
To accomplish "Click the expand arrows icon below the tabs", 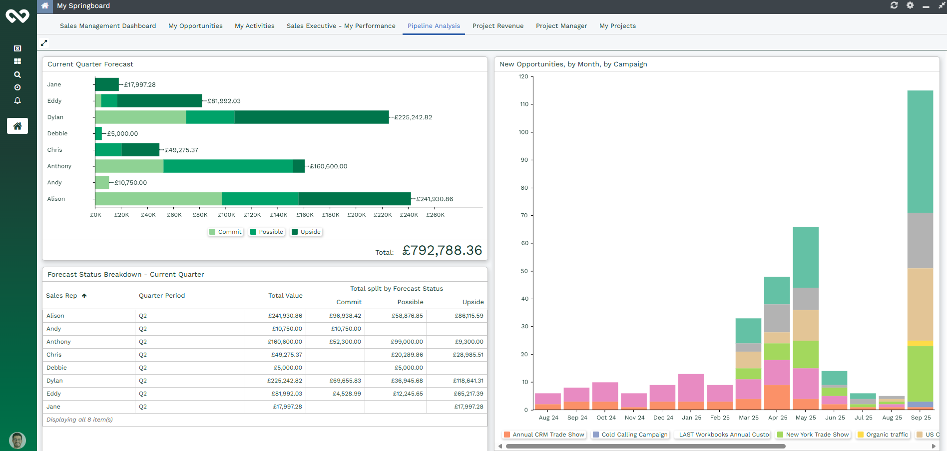I will pyautogui.click(x=44, y=43).
